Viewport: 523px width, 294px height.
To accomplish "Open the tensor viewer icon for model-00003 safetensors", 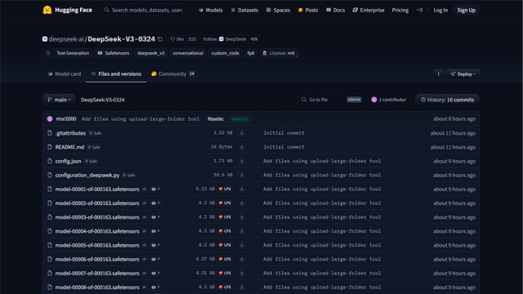I will 155,217.
